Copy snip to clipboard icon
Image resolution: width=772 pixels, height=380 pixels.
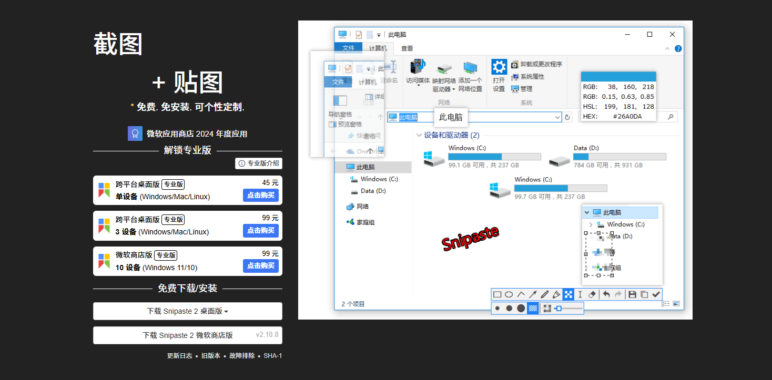(x=644, y=294)
